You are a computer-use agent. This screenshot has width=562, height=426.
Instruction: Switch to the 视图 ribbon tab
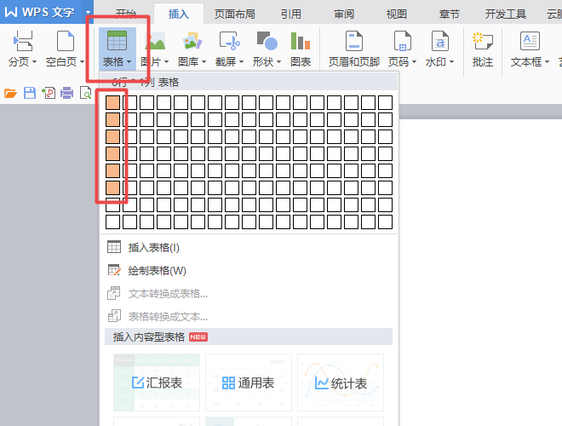pos(397,14)
